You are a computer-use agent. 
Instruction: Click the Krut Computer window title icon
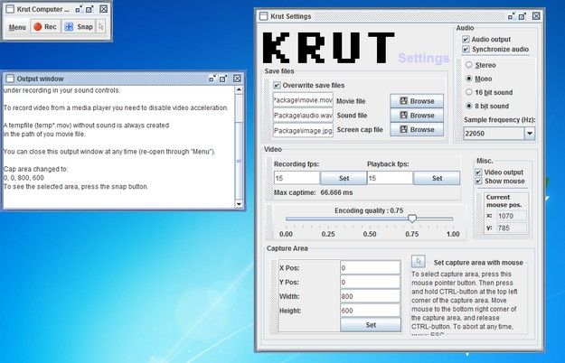coord(11,9)
